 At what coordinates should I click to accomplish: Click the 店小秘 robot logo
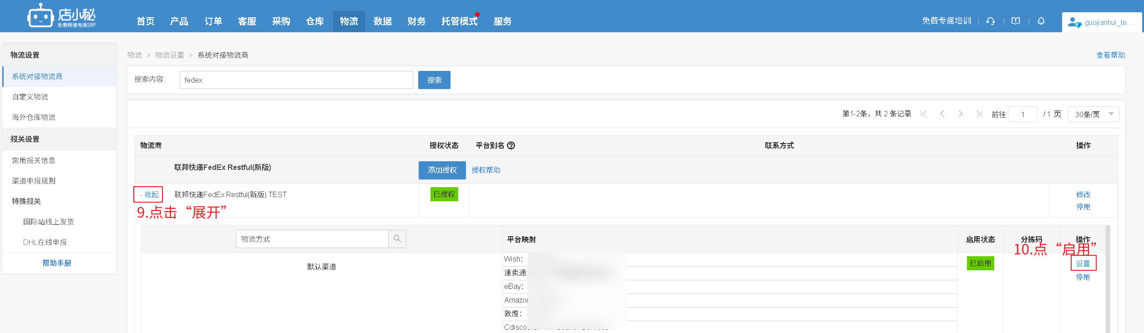[x=40, y=17]
